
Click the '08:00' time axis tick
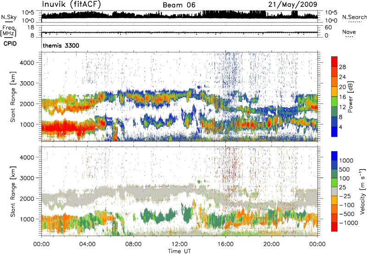tap(133, 244)
